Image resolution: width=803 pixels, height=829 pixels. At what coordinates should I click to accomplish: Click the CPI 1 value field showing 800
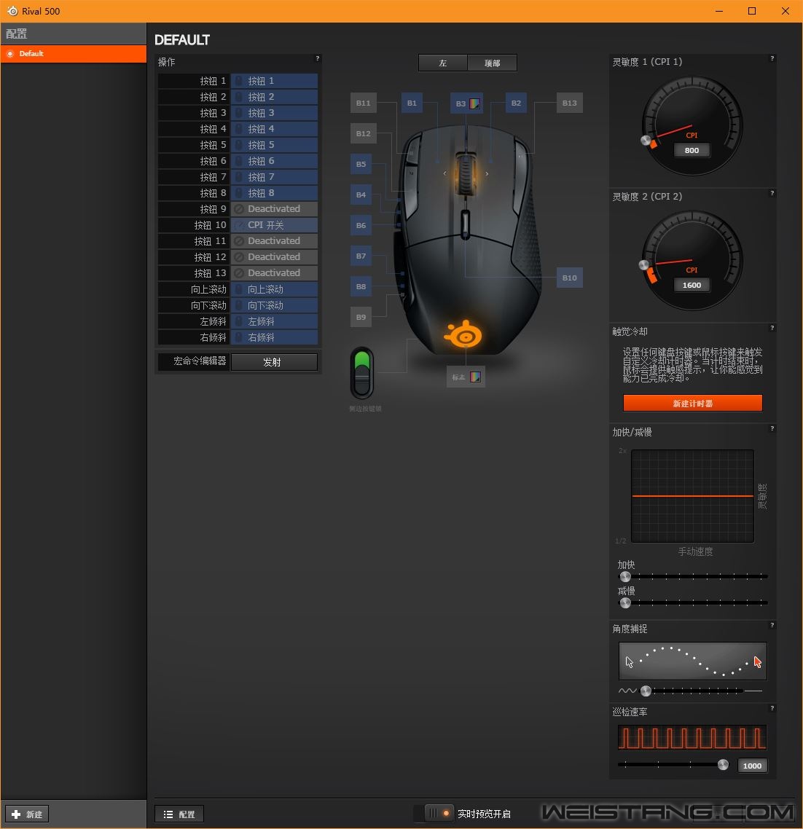tap(692, 150)
